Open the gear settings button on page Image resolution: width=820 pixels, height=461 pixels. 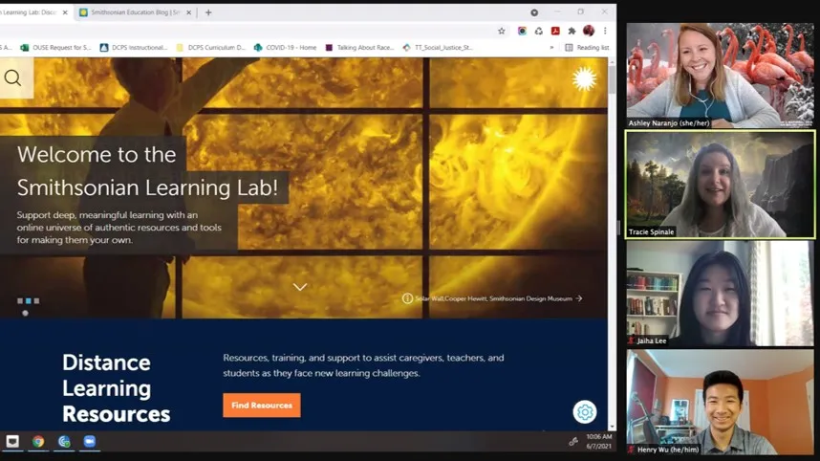585,412
